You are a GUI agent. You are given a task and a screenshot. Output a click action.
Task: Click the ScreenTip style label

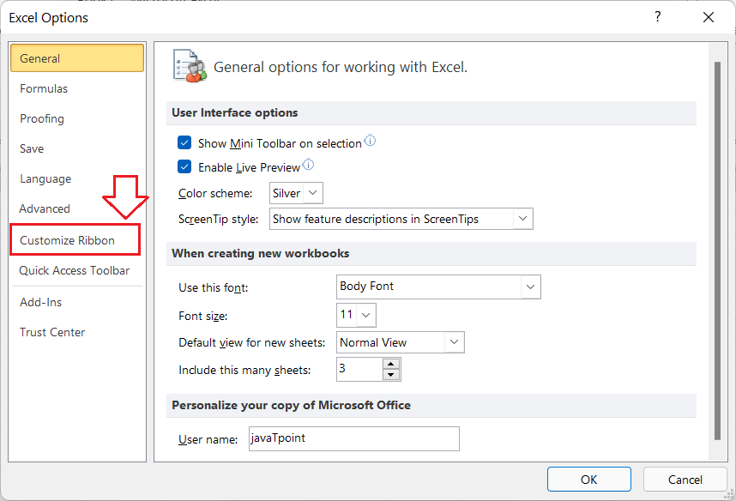(218, 220)
